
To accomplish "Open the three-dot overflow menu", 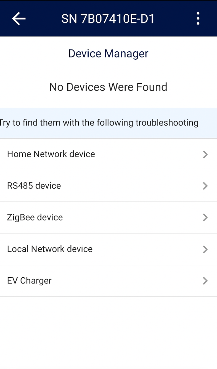I will pyautogui.click(x=198, y=19).
